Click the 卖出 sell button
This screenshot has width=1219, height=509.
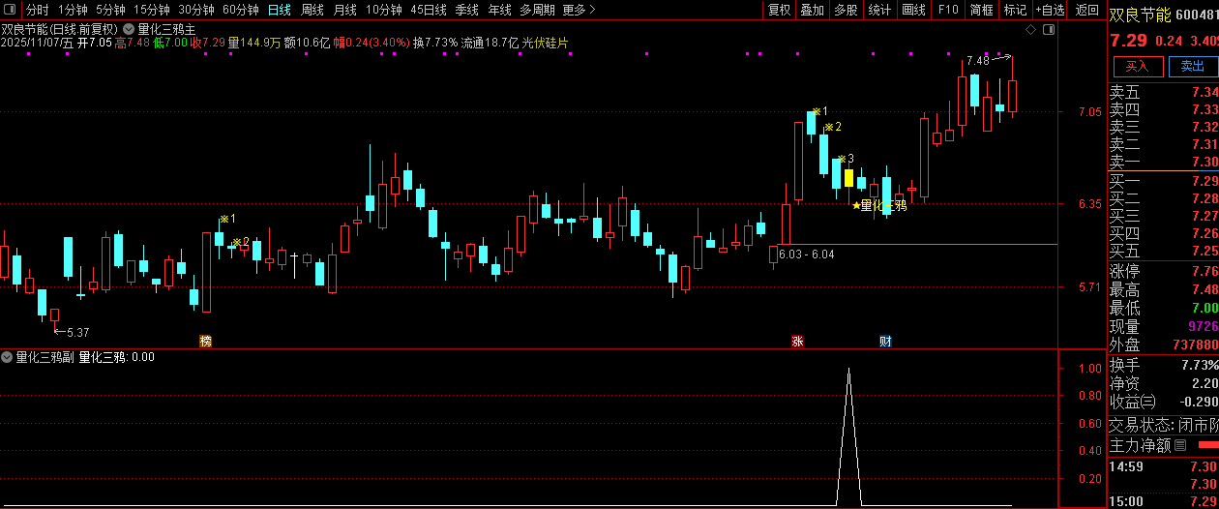tap(1192, 66)
